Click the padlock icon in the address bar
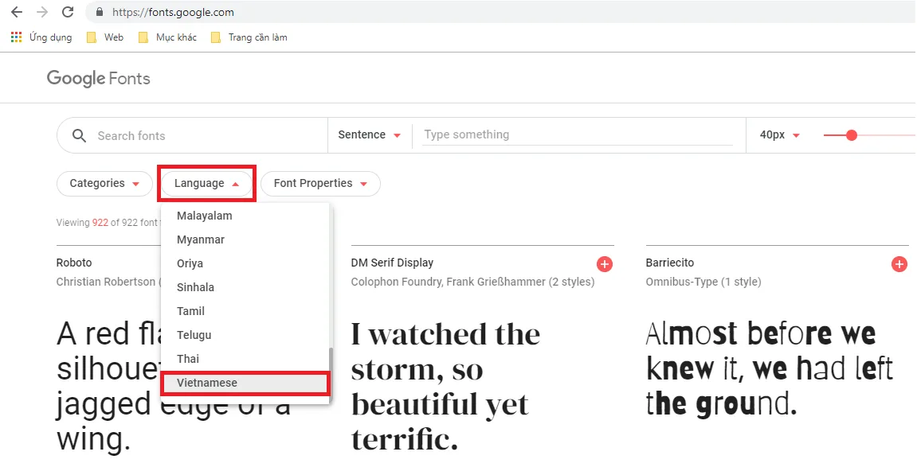 point(100,12)
